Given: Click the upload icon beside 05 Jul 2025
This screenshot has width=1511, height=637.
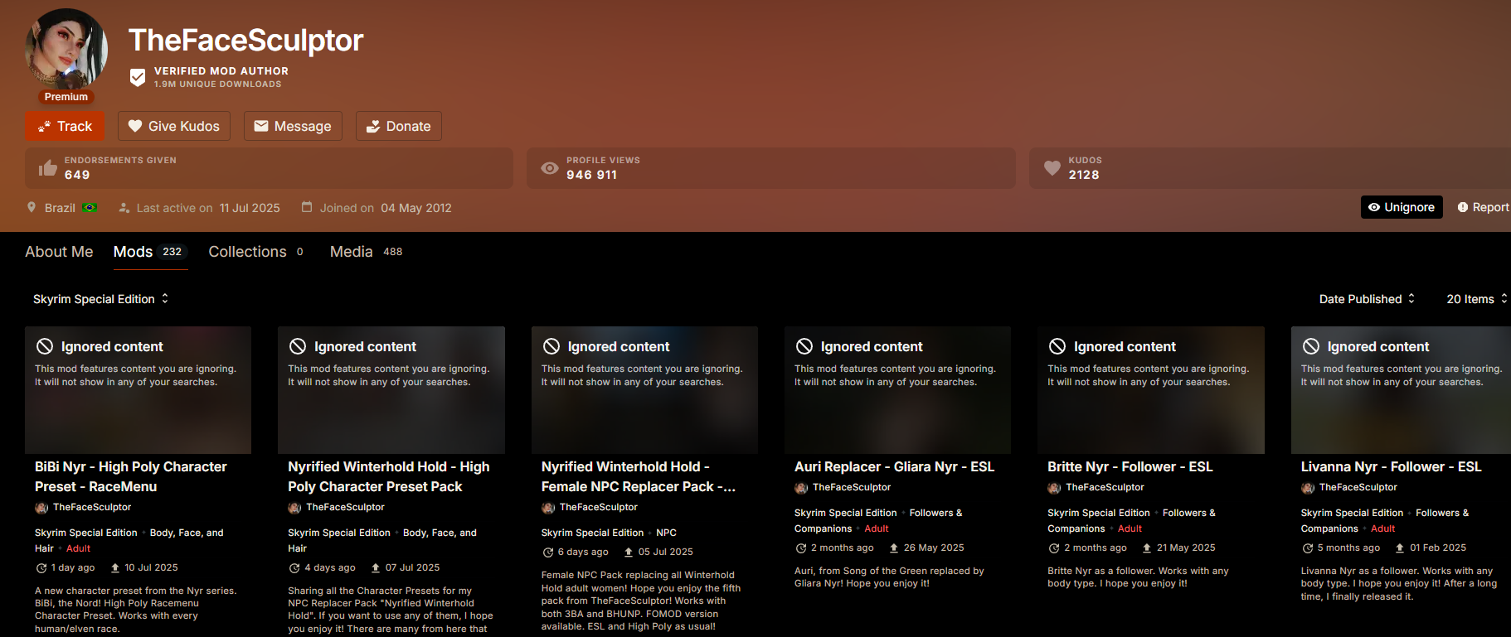Looking at the screenshot, I should click(x=629, y=553).
